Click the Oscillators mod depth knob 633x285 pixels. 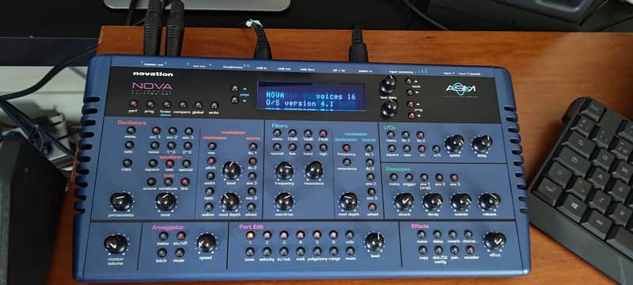(x=230, y=201)
